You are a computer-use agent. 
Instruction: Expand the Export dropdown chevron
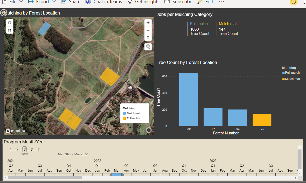54,2
